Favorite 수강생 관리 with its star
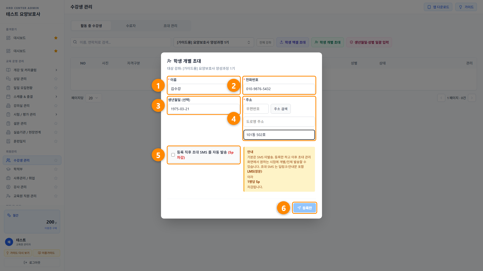Screen dimensions: 483x271 pos(56,160)
